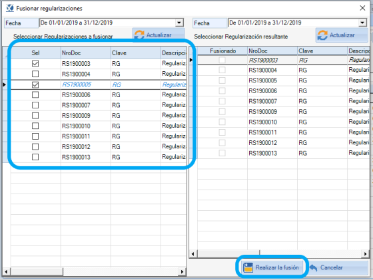This screenshot has width=373, height=280.
Task: Sort left grid by NroDoc column header
Action: 86,53
